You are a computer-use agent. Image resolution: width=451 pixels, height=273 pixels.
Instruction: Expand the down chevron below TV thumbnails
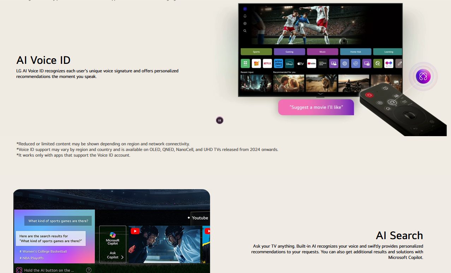click(320, 94)
